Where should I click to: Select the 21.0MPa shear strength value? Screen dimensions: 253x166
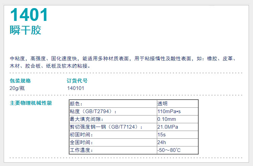(x=168, y=127)
